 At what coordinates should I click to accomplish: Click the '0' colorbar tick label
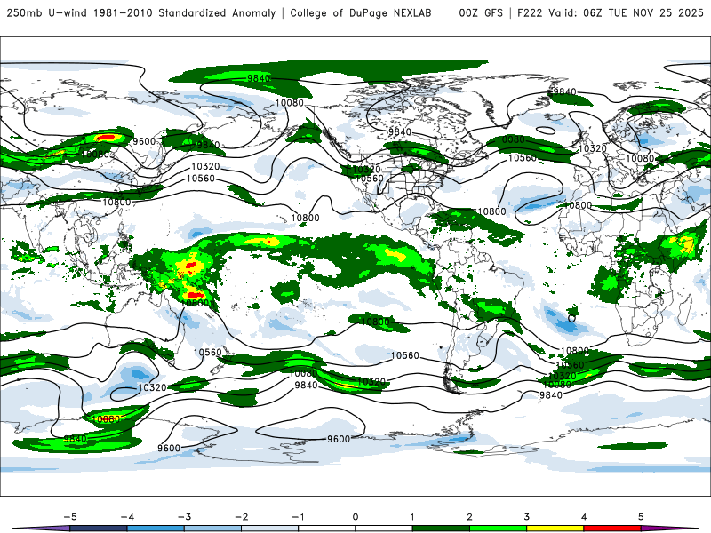[355, 517]
